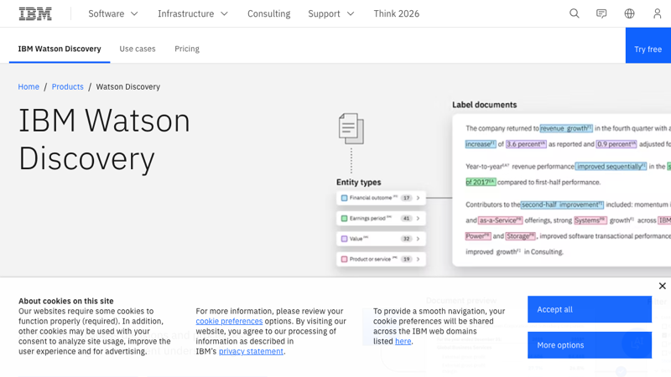Click the Watson Discovery breadcrumb text
The height and width of the screenshot is (377, 671).
tap(128, 87)
